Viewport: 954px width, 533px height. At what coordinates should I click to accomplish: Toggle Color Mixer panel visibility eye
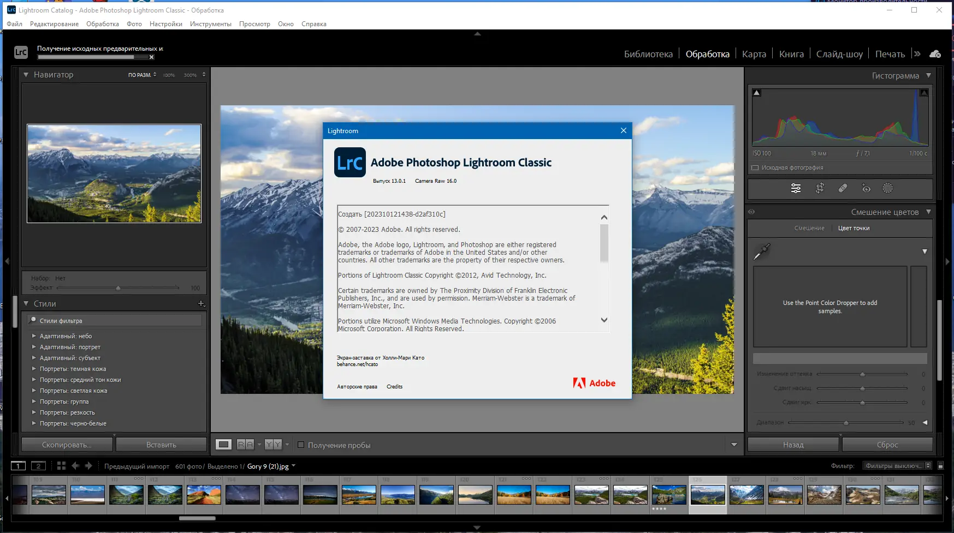pos(751,212)
